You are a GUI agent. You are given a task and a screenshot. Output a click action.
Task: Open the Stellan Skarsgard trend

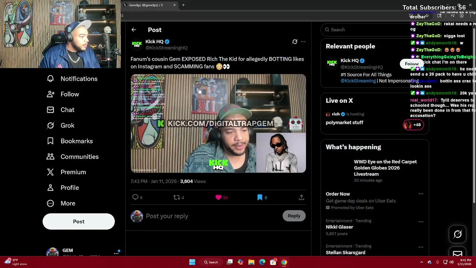click(345, 252)
